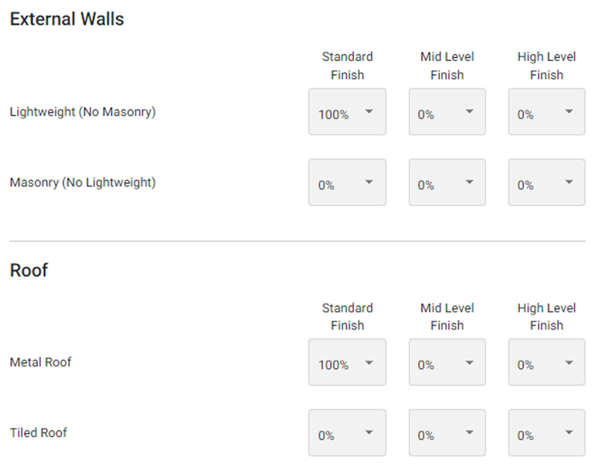
Task: Click the Roof section heading
Action: 29,271
